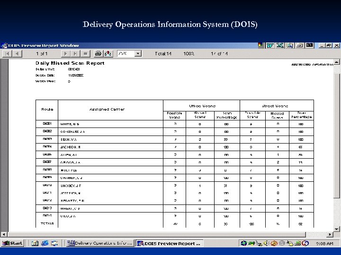341x255 pixels.
Task: Go to previous report page
Action: pyautogui.click(x=17, y=53)
